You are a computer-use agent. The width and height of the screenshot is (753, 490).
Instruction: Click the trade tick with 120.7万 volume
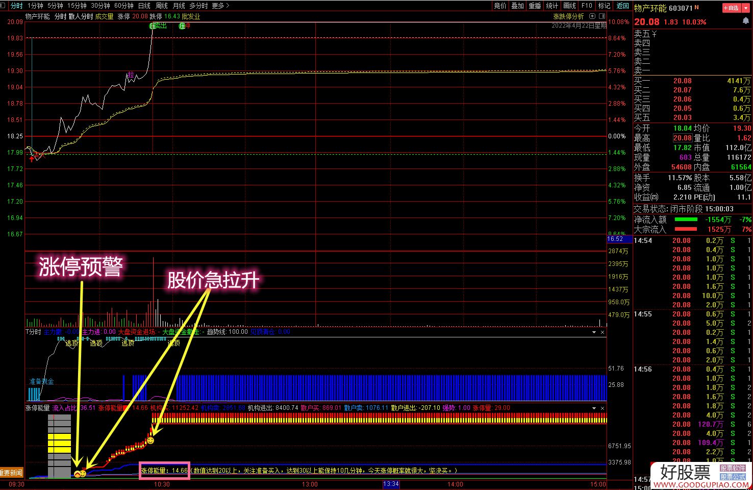(693, 424)
